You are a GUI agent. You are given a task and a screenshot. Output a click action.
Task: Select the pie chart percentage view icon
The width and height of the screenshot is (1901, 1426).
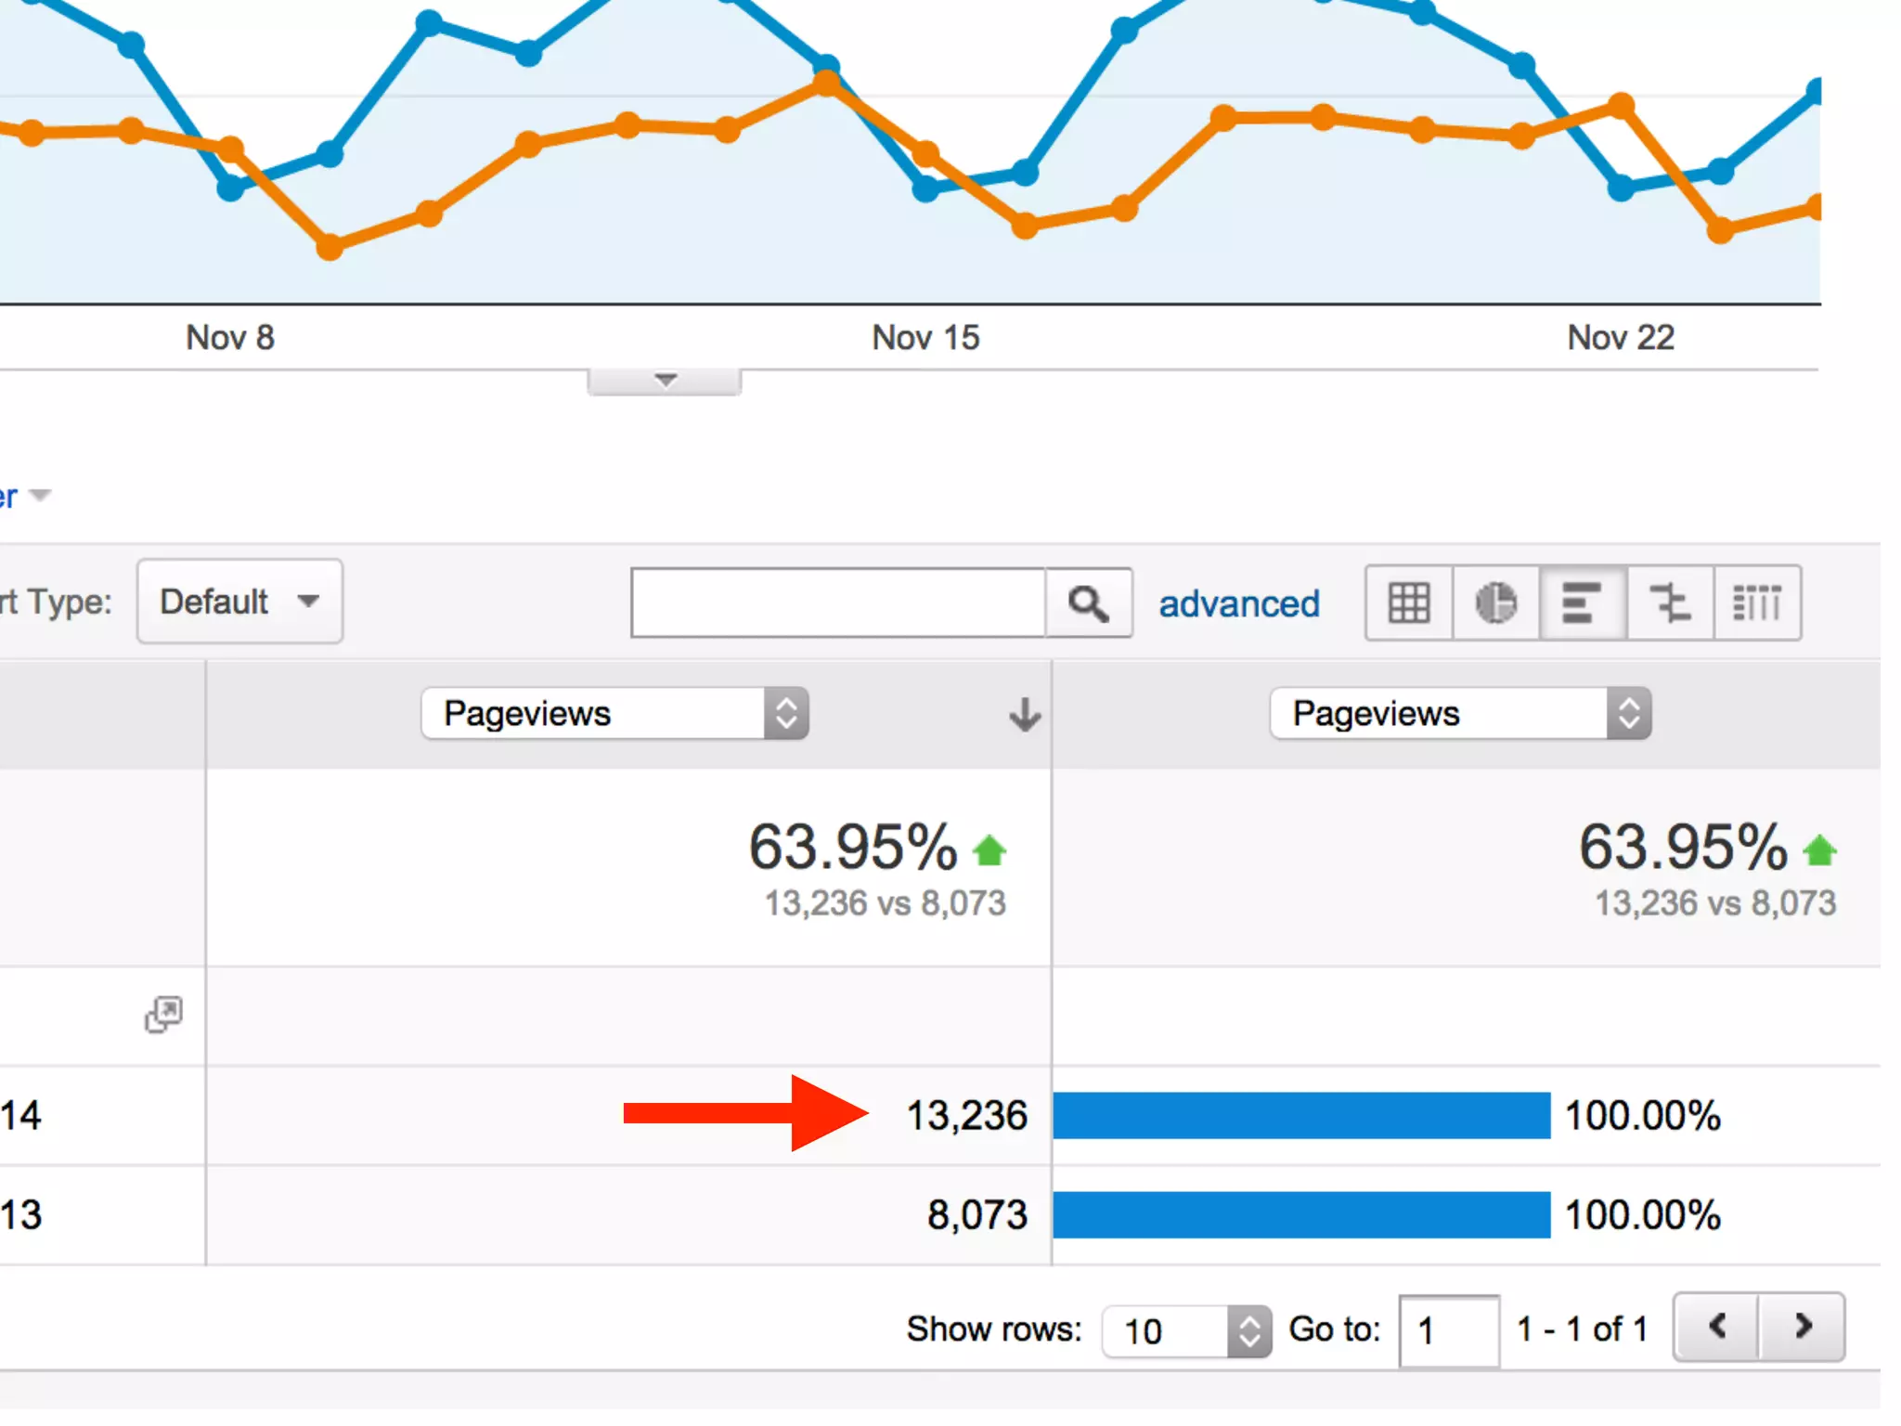1495,603
